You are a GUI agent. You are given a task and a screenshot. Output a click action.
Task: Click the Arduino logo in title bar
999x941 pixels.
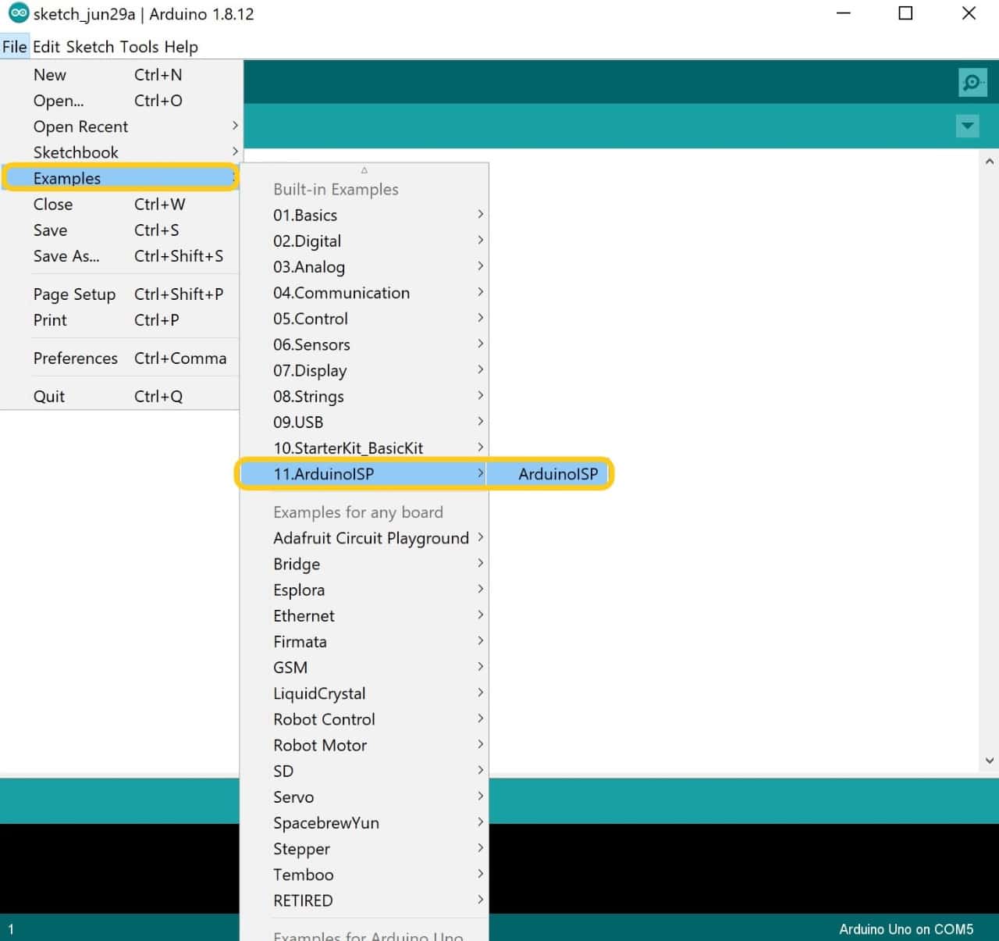[x=19, y=14]
